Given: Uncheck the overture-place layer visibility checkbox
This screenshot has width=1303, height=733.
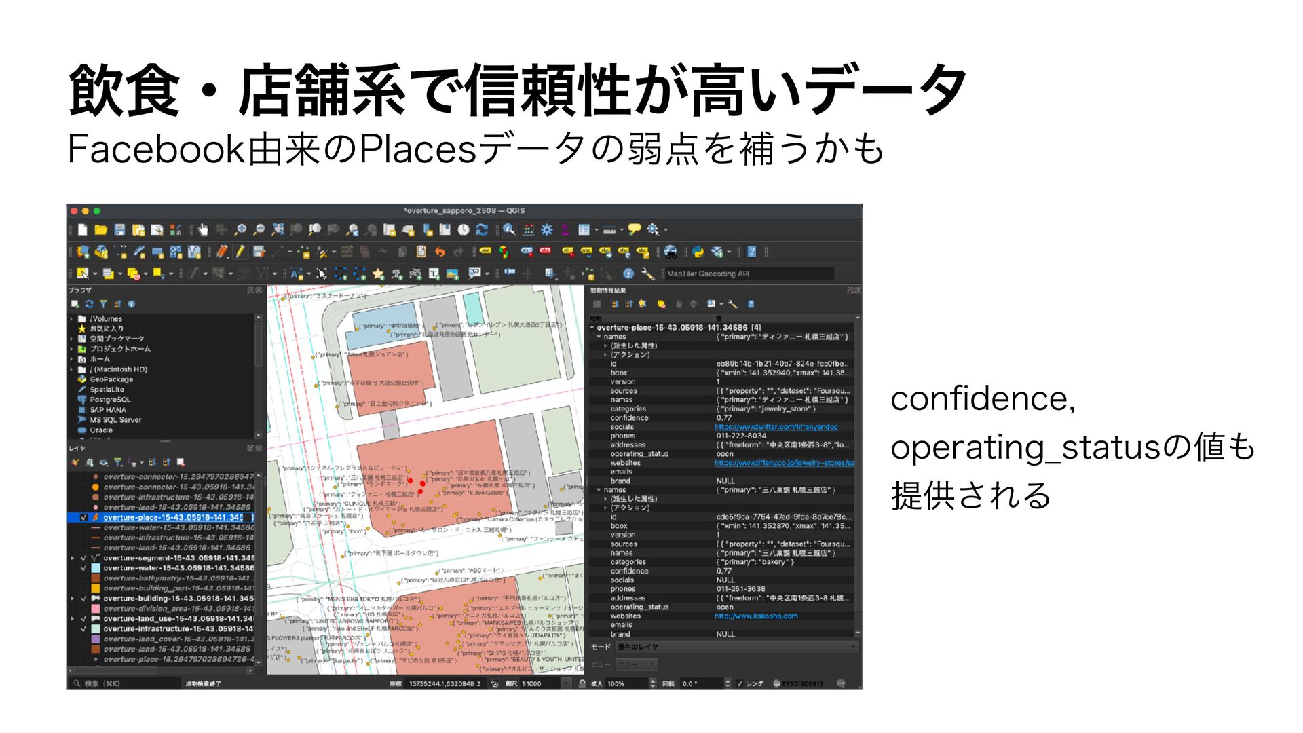Looking at the screenshot, I should click(84, 517).
